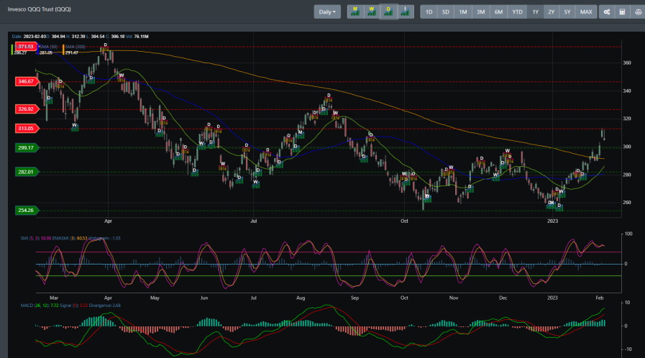The height and width of the screenshot is (358, 645).
Task: Click the -10 label on MACD axis
Action: 627,349
